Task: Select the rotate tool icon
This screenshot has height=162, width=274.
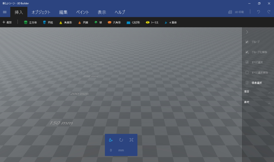Action: tap(121, 140)
